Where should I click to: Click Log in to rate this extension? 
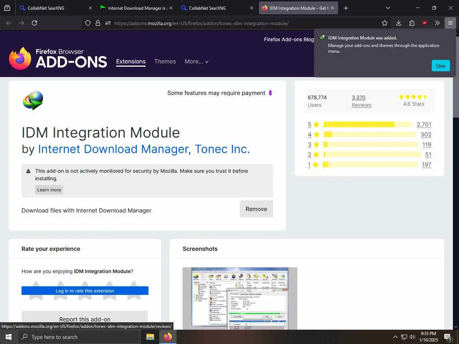click(x=85, y=291)
